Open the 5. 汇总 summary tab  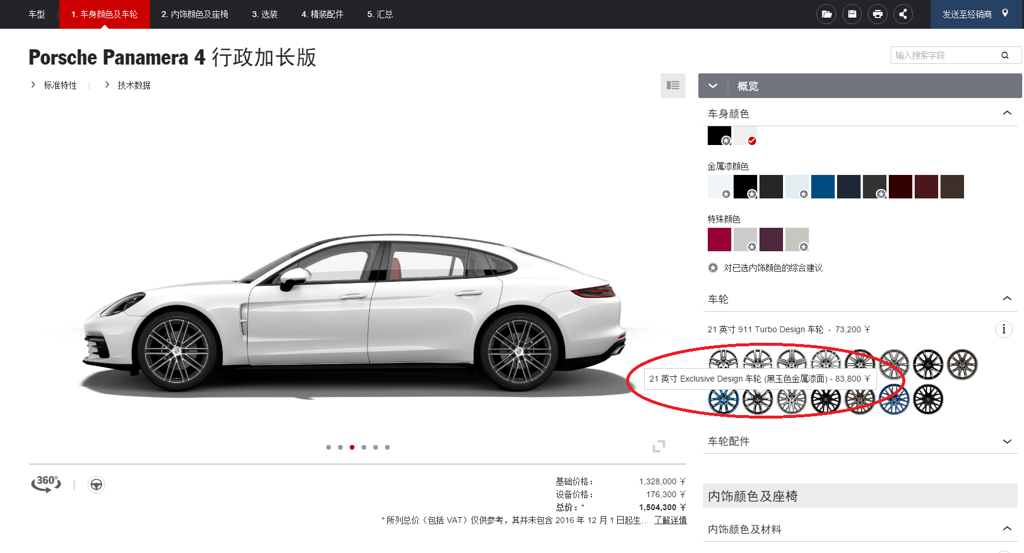[380, 14]
